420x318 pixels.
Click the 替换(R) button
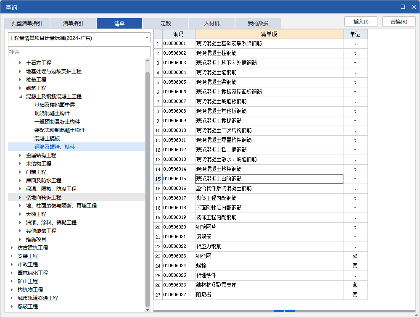point(398,21)
